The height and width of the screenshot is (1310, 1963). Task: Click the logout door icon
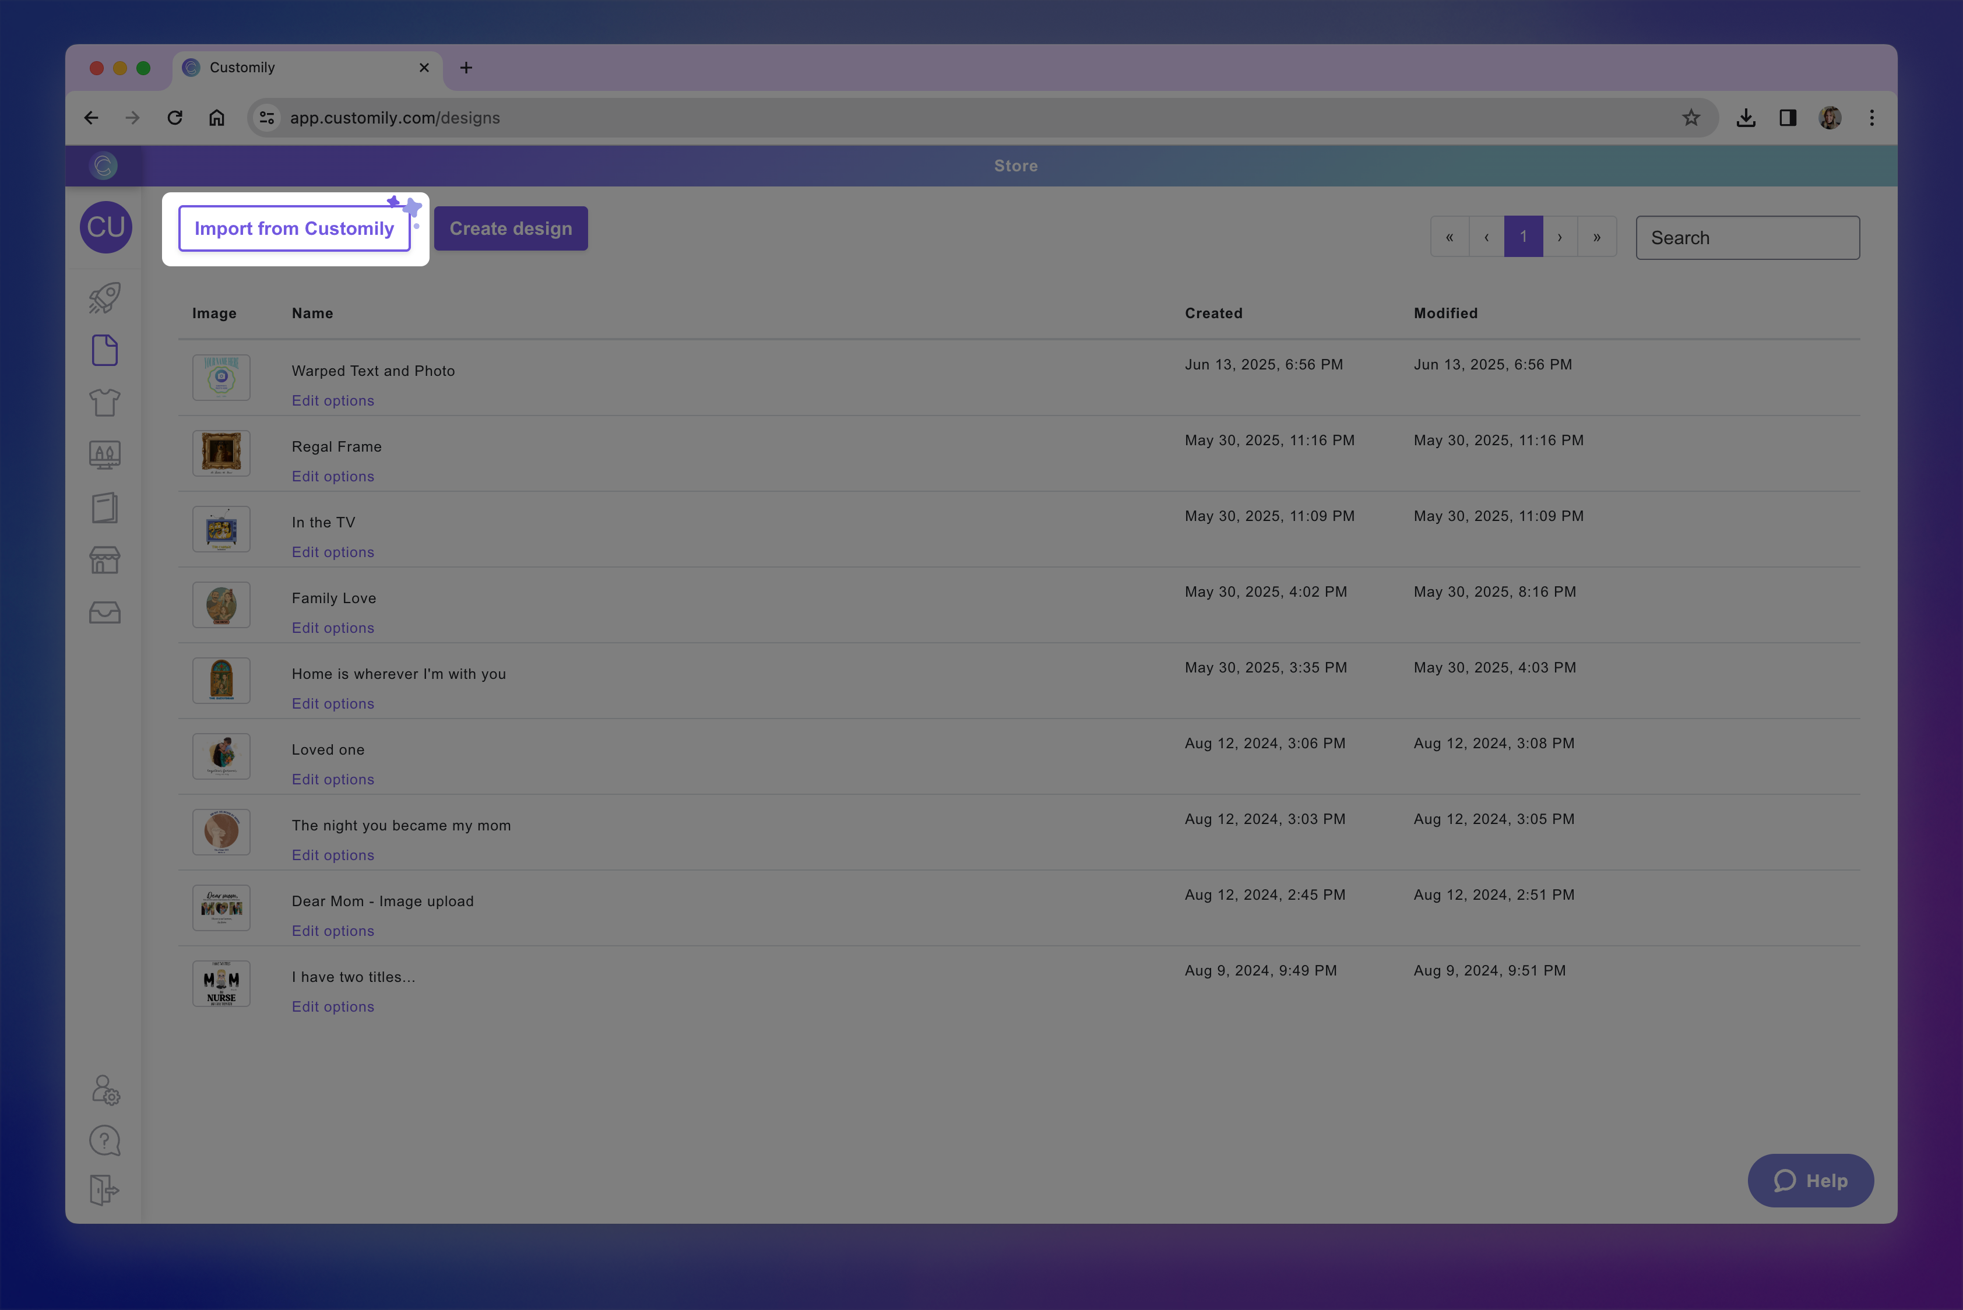tap(104, 1190)
